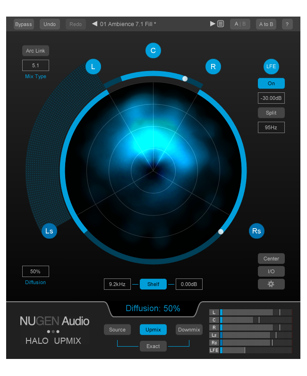This screenshot has width=307, height=376.
Task: Click the Diffusion: 50% readout display
Action: 153,308
